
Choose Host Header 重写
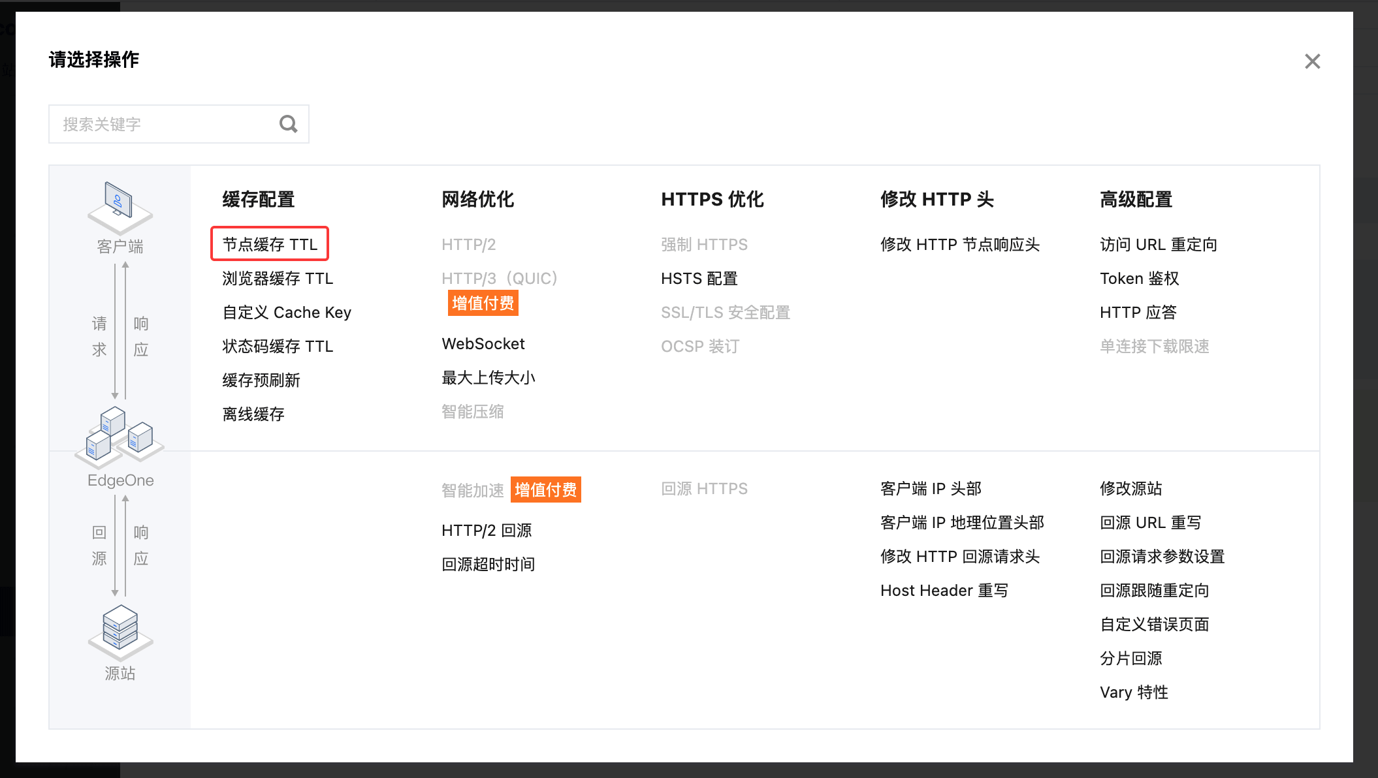pos(944,591)
